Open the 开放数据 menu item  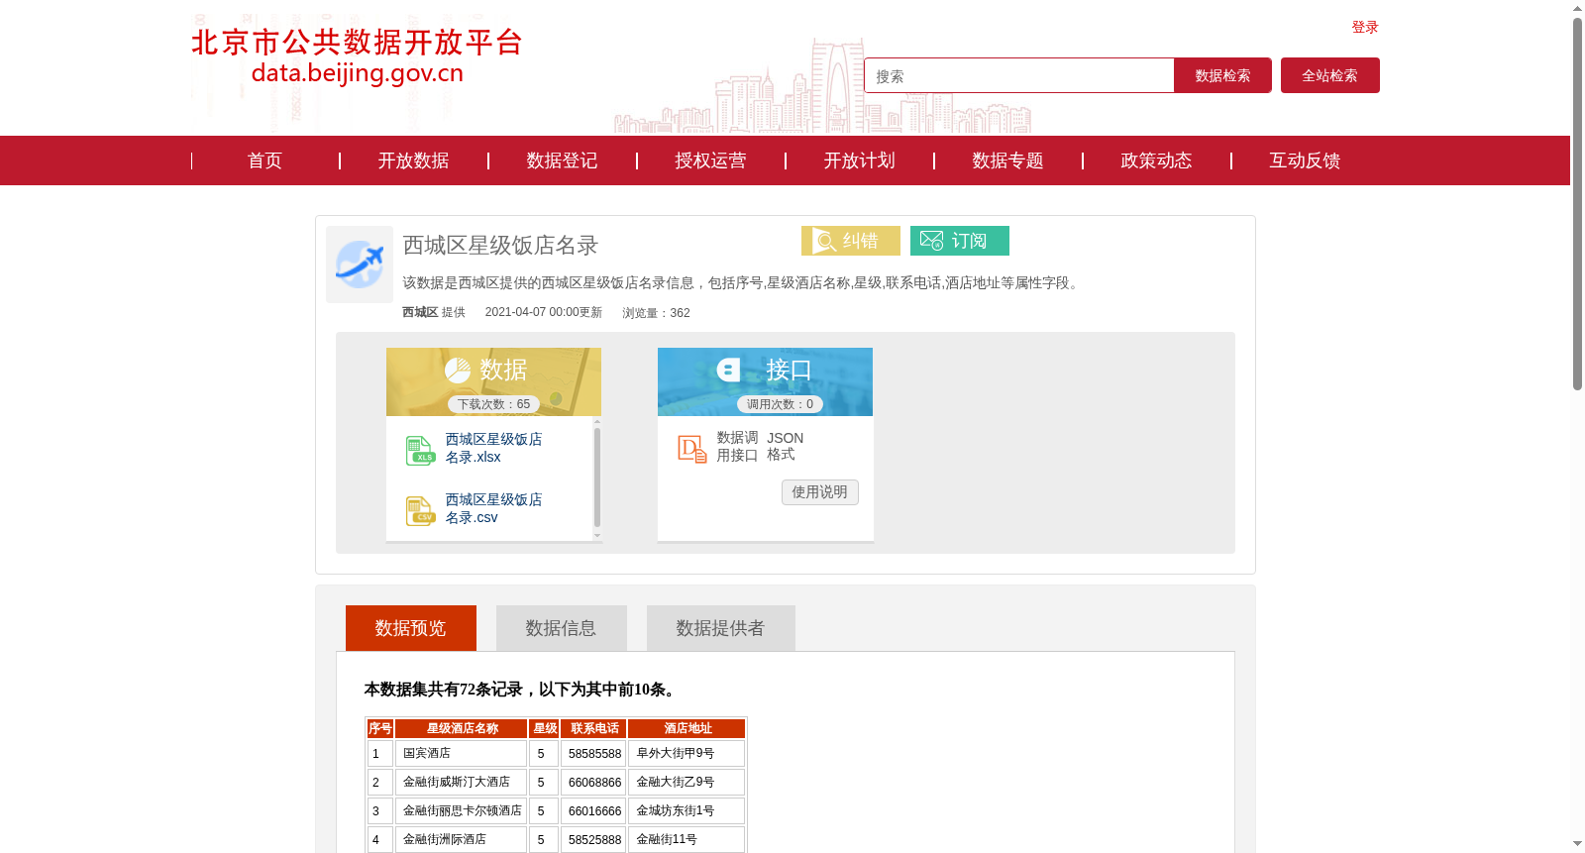[x=414, y=160]
